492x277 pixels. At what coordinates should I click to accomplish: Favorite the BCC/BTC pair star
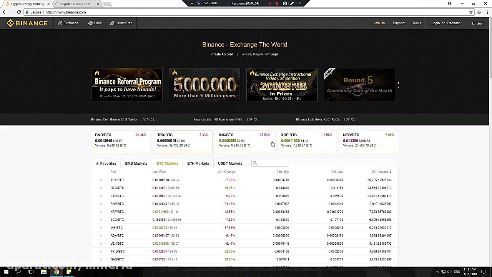[x=101, y=220]
